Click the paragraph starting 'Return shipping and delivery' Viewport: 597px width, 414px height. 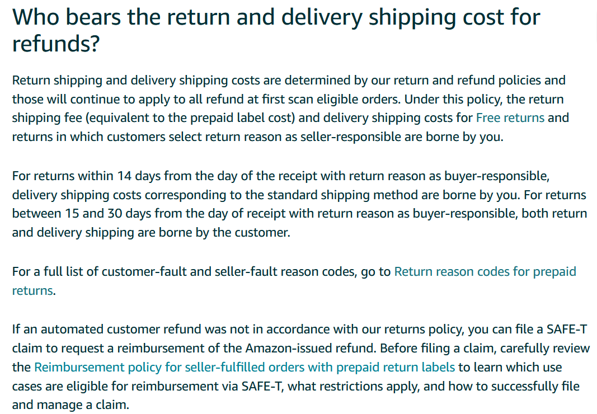click(290, 109)
